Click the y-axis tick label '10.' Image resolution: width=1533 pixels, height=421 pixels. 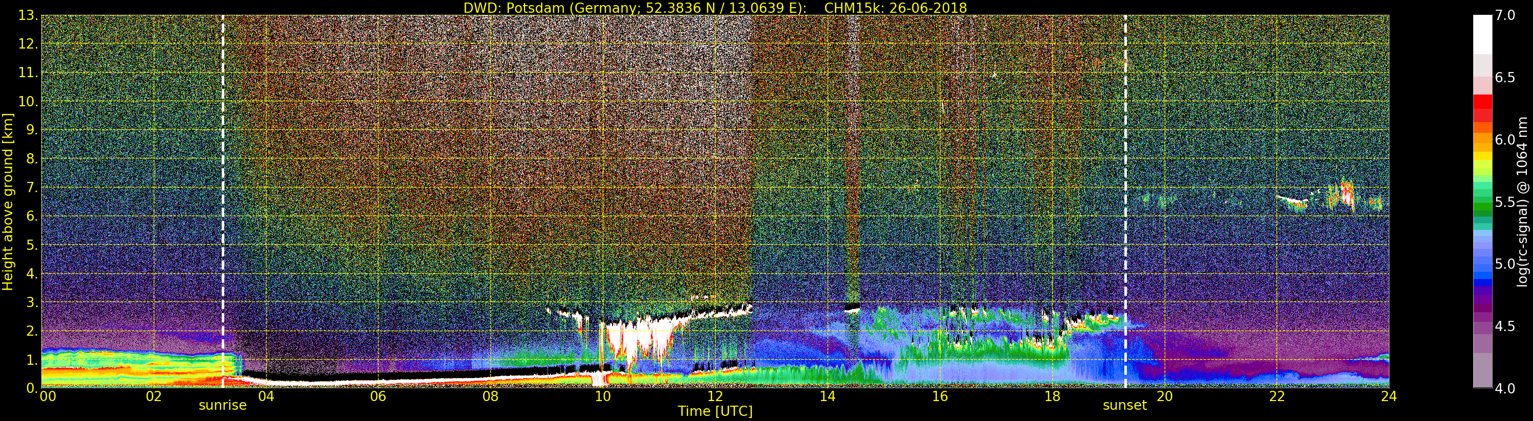pyautogui.click(x=28, y=101)
